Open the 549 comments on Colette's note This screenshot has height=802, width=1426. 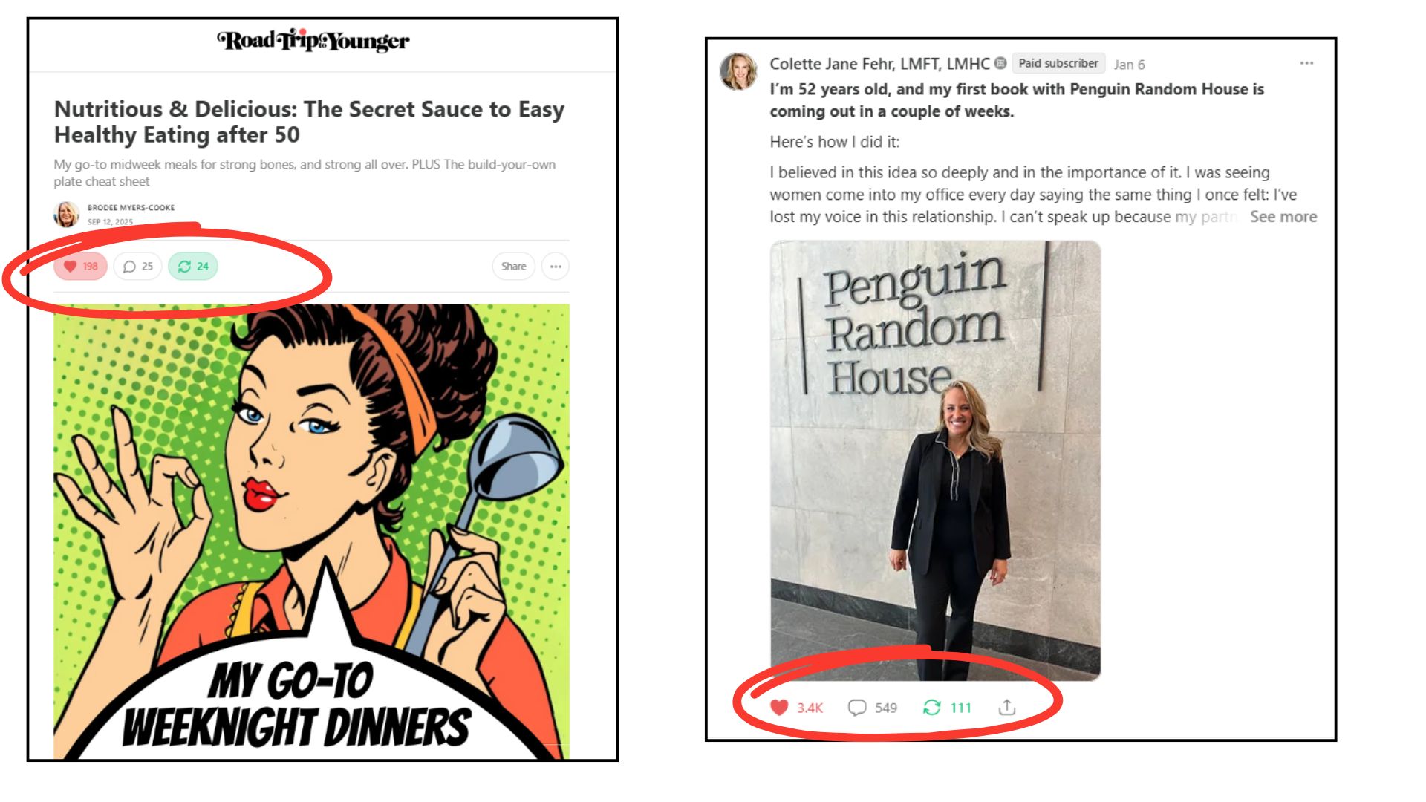tap(873, 708)
